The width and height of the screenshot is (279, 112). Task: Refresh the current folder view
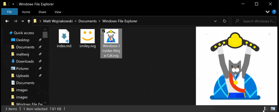tap(224, 21)
